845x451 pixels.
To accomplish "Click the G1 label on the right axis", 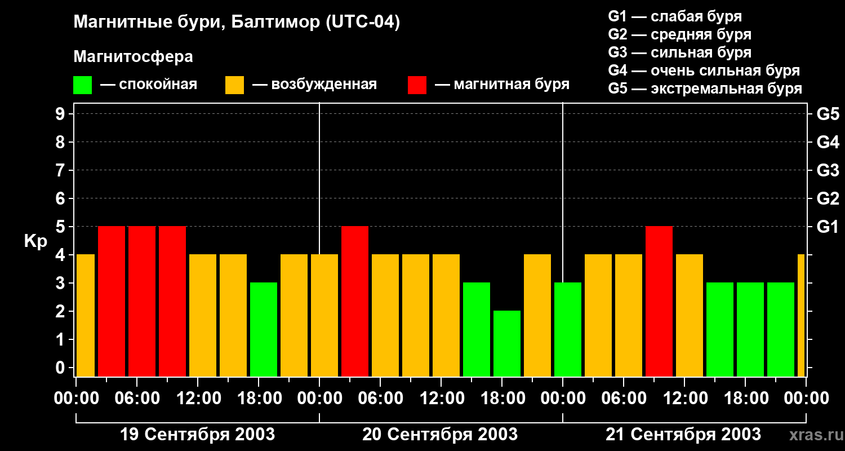I will (828, 227).
